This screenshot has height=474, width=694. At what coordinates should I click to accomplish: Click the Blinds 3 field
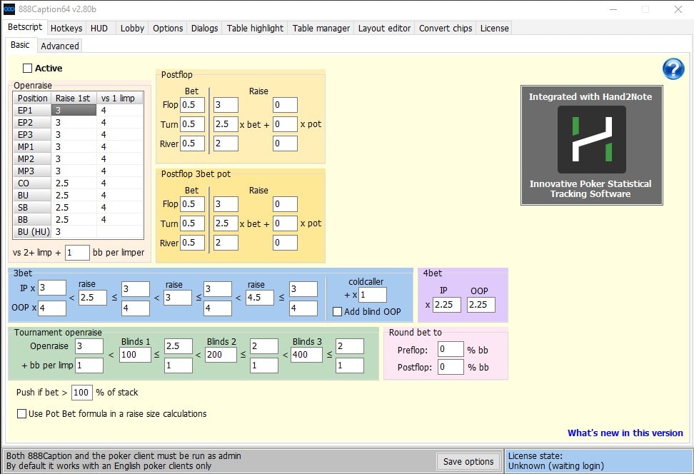(306, 355)
